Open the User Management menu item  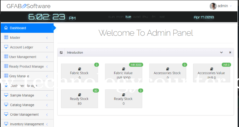[27, 57]
